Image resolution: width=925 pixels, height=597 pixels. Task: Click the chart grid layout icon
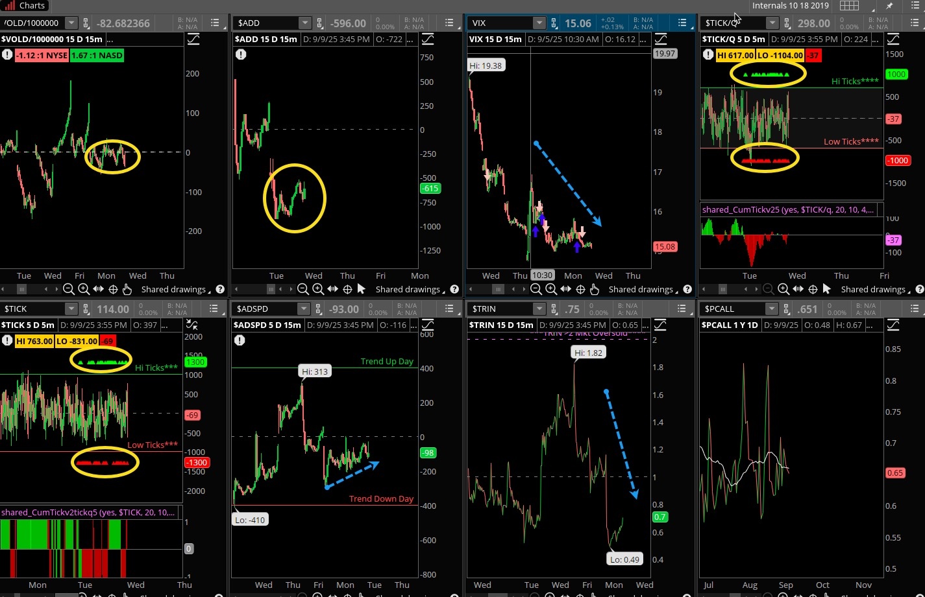(849, 6)
